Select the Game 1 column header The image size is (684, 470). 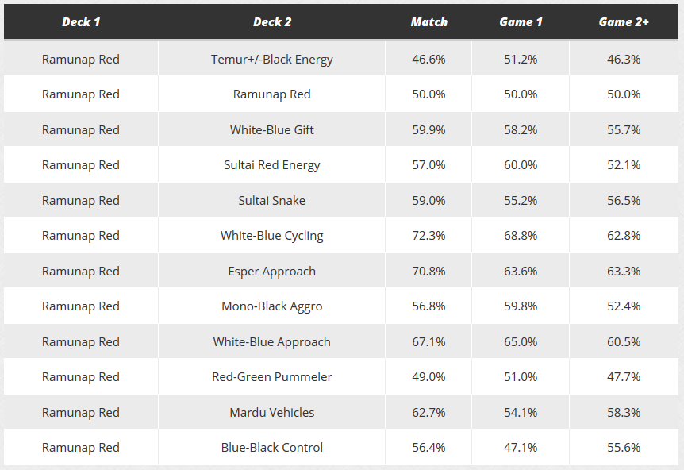pos(521,22)
